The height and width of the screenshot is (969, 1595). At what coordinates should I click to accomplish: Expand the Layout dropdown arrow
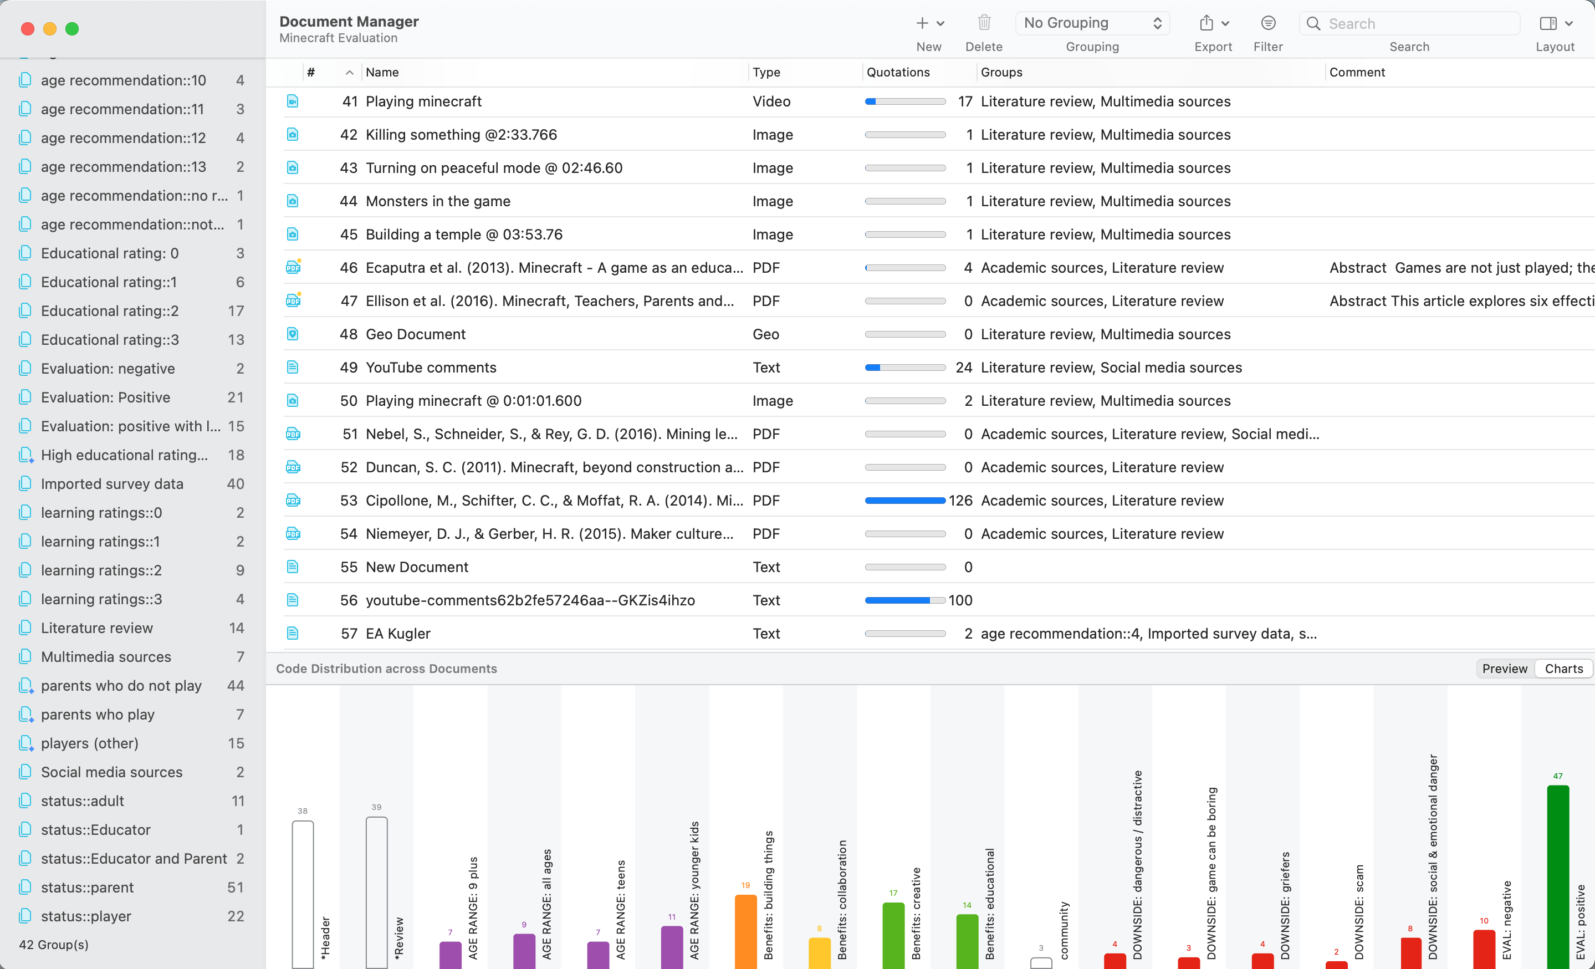click(1569, 23)
